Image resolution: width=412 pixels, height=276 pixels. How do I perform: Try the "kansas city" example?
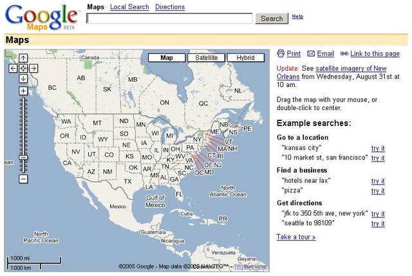click(x=378, y=149)
